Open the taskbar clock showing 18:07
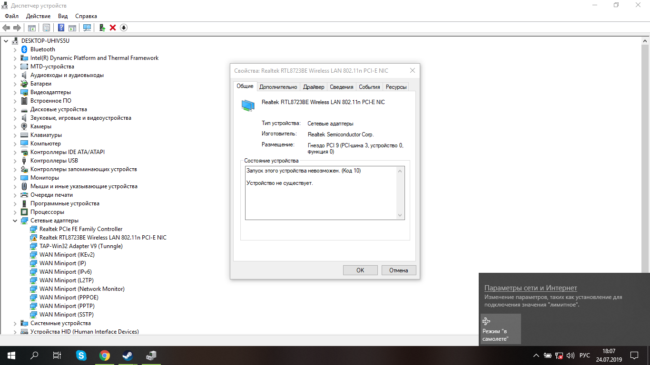650x365 pixels. pyautogui.click(x=609, y=355)
